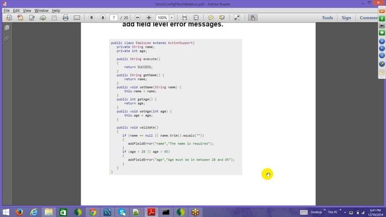Open the Comment pane
The height and width of the screenshot is (217, 386).
coord(369,17)
